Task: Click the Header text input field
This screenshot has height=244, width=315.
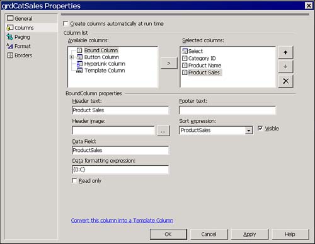Action: (x=120, y=110)
